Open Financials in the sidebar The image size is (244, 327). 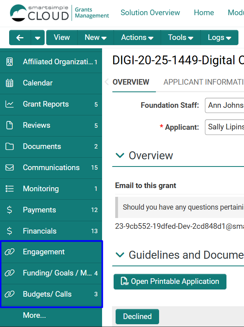coord(51,231)
